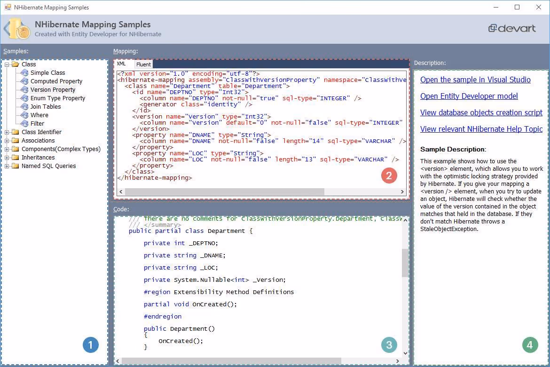Select Join Tables sample
The width and height of the screenshot is (550, 367).
coord(45,106)
